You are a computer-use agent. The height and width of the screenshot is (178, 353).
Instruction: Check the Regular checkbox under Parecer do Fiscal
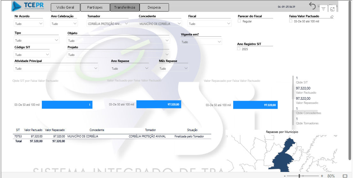[x=239, y=21]
